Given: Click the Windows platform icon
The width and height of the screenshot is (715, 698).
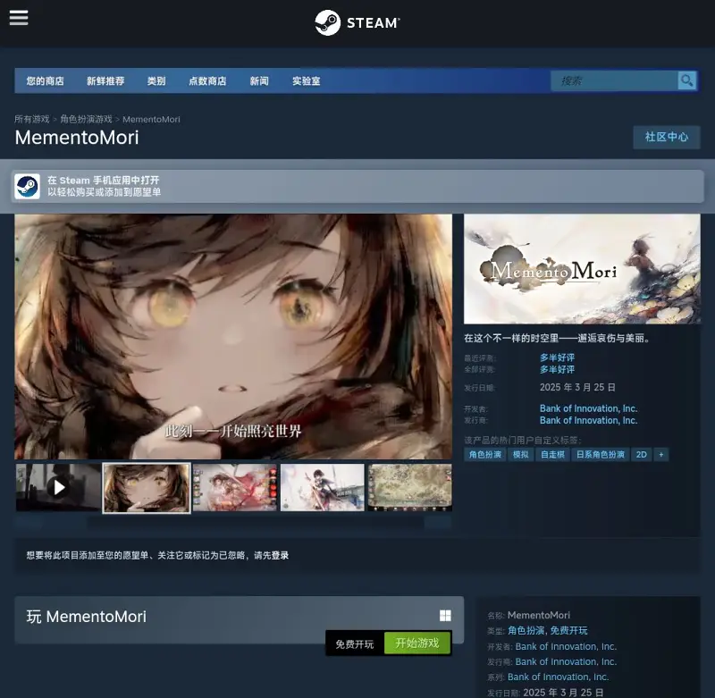Looking at the screenshot, I should pyautogui.click(x=445, y=616).
